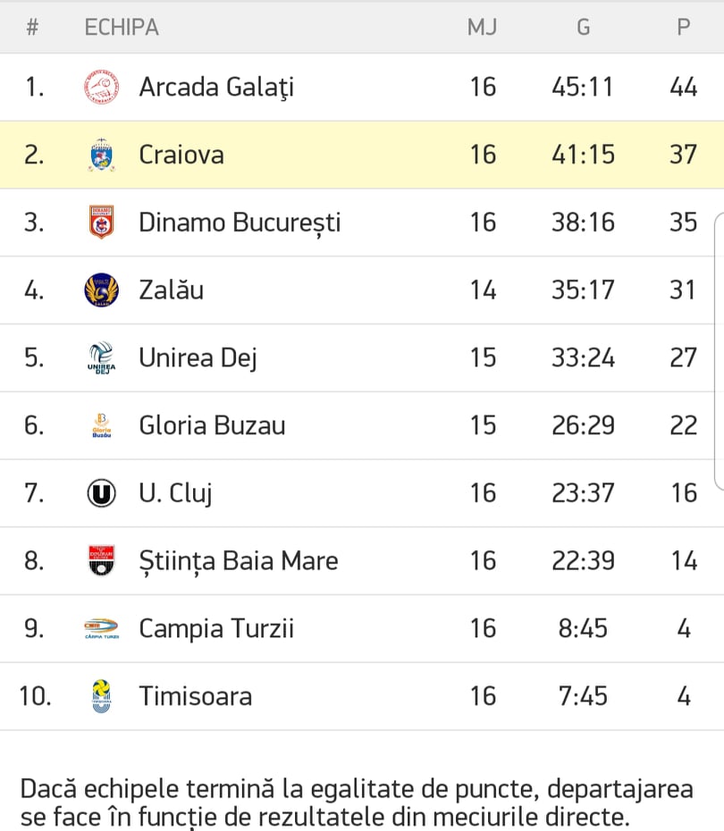Select the Știința Baia Mare crest

click(x=101, y=561)
